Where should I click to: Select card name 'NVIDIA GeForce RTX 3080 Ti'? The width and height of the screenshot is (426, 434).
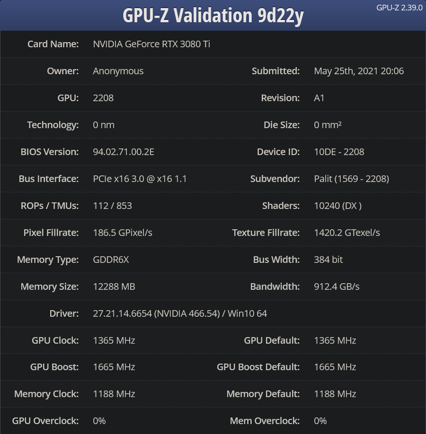click(151, 44)
